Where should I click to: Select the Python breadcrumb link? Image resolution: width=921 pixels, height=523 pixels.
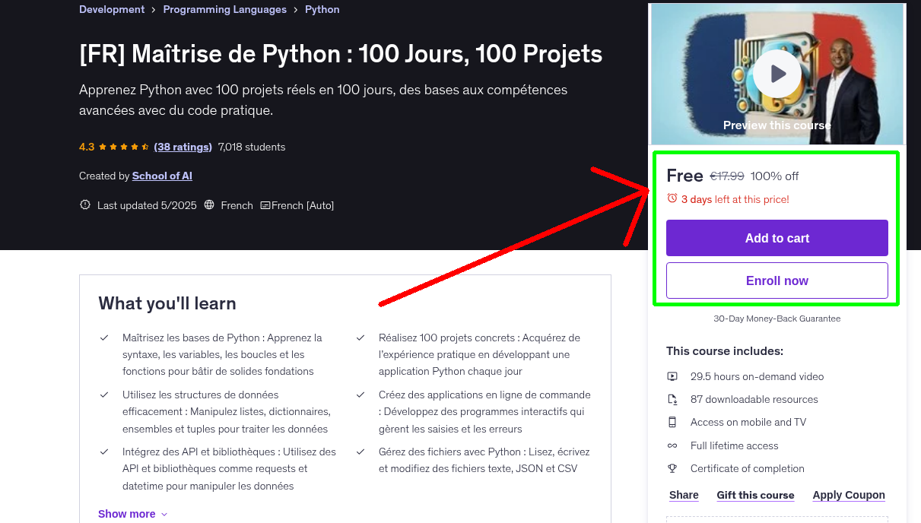pos(322,9)
